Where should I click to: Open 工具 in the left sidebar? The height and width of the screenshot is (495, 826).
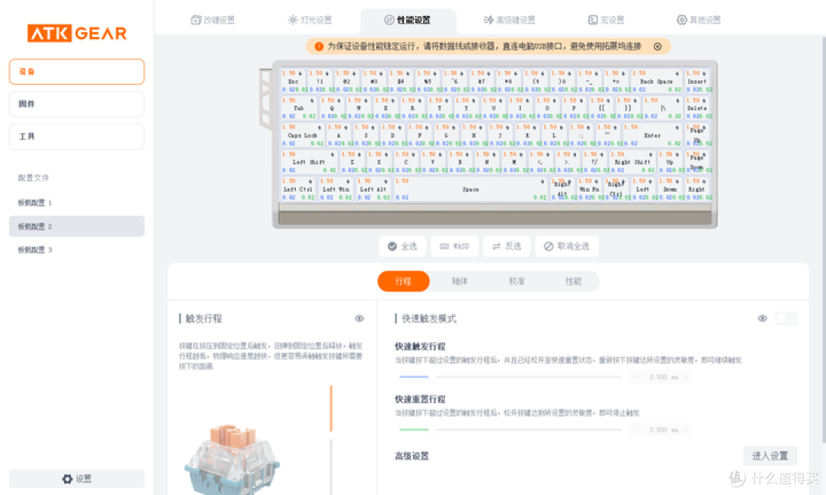pyautogui.click(x=77, y=136)
